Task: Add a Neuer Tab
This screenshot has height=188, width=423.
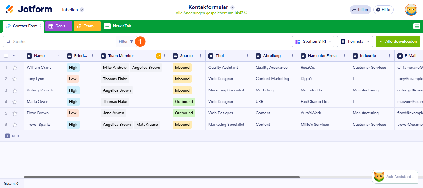Action: pos(117,26)
